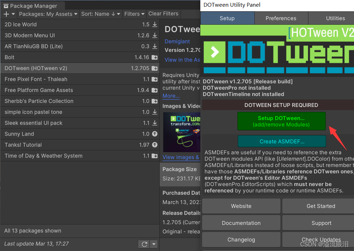Image resolution: width=354 pixels, height=251 pixels.
Task: Click download icon for AR TianNiuGB BD (Lite)
Action: pyautogui.click(x=155, y=46)
